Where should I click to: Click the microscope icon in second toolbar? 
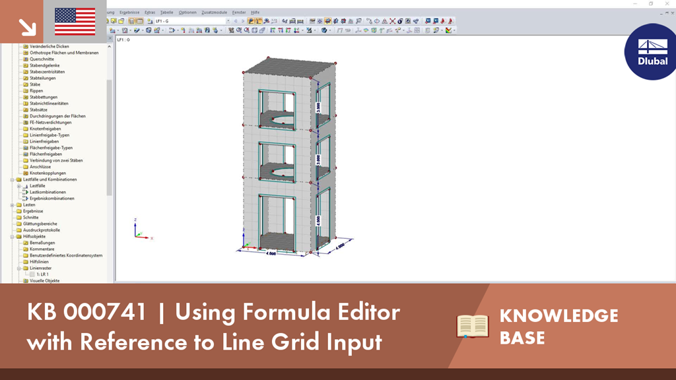pos(309,30)
